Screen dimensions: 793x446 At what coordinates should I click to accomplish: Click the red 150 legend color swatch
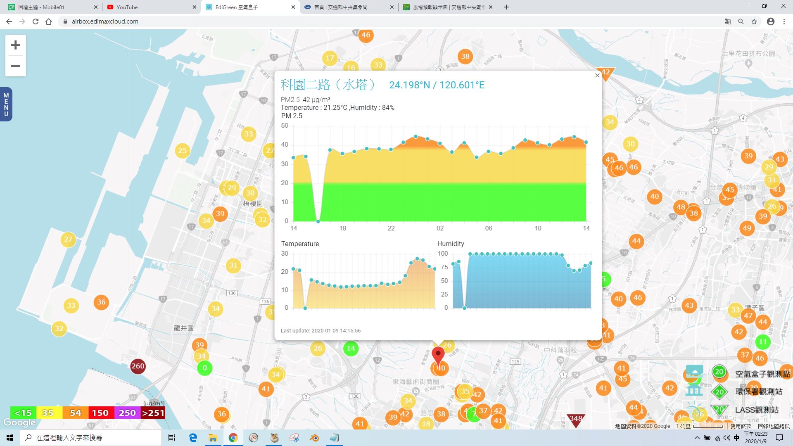point(100,413)
